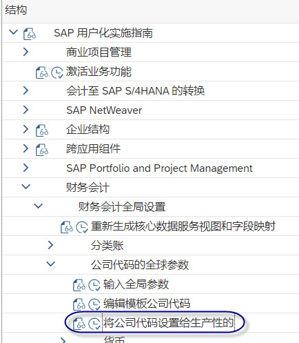Select the 公司代码的全球参数 tree label
This screenshot has height=343, width=299.
coord(140,265)
